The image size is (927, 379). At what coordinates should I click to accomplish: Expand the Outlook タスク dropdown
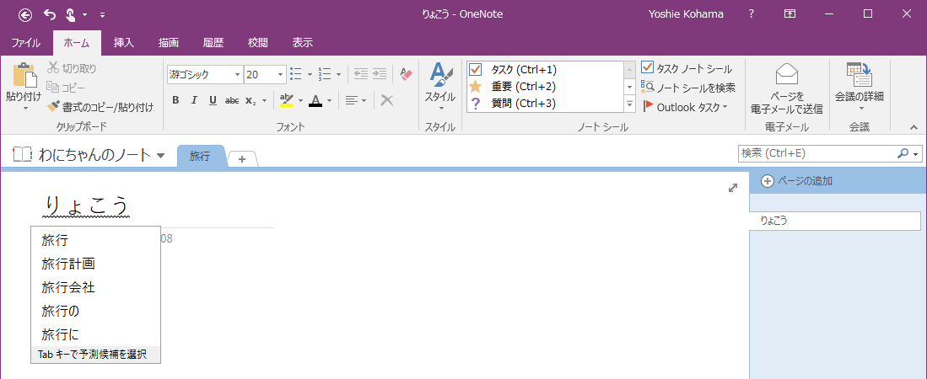(x=725, y=107)
